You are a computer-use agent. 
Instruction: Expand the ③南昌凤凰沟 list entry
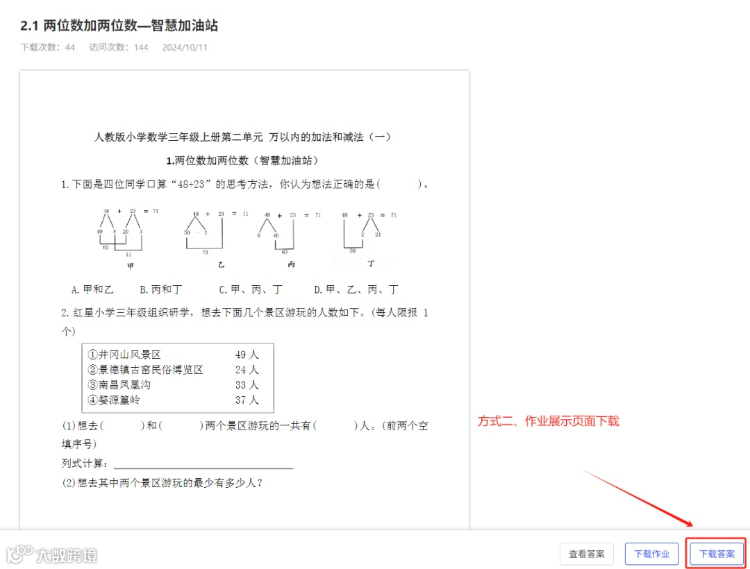(x=119, y=384)
